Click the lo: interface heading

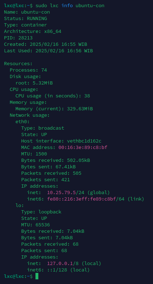tap(20, 206)
